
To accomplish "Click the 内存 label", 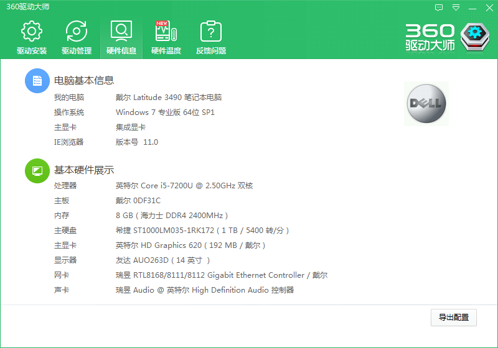I will tap(62, 216).
